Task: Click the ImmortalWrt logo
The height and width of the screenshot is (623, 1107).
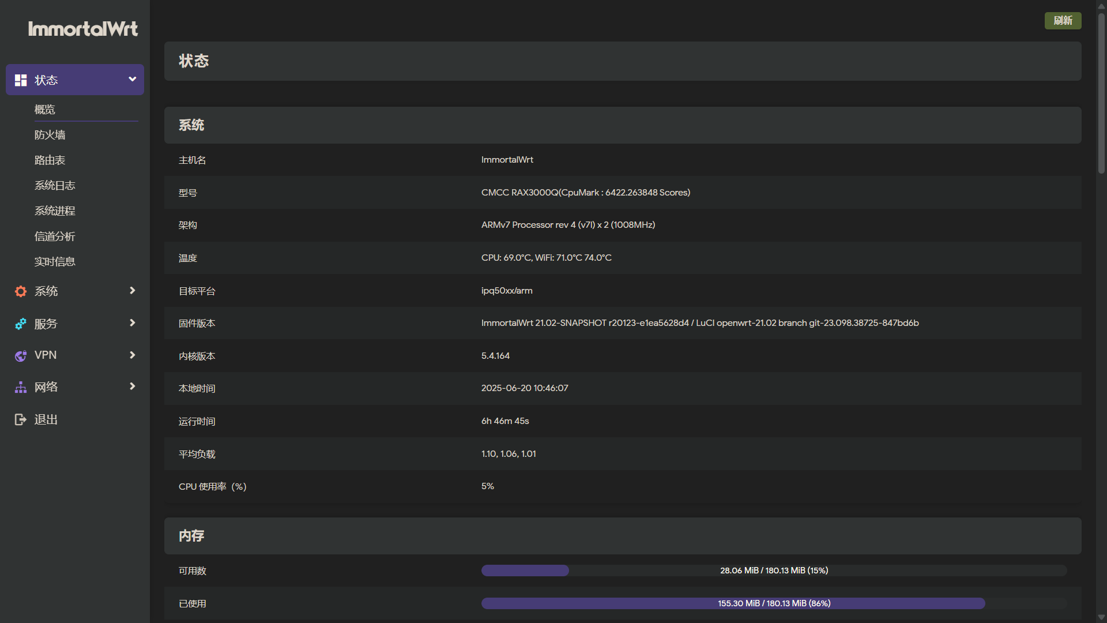Action: pos(83,29)
